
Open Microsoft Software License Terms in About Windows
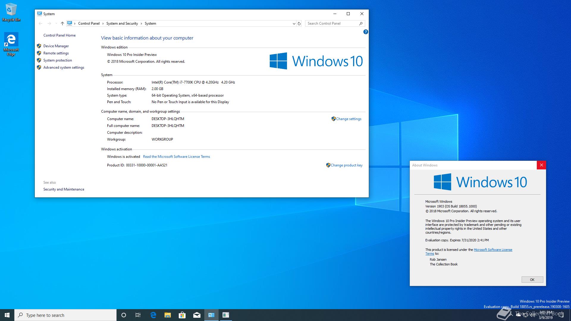(x=493, y=250)
